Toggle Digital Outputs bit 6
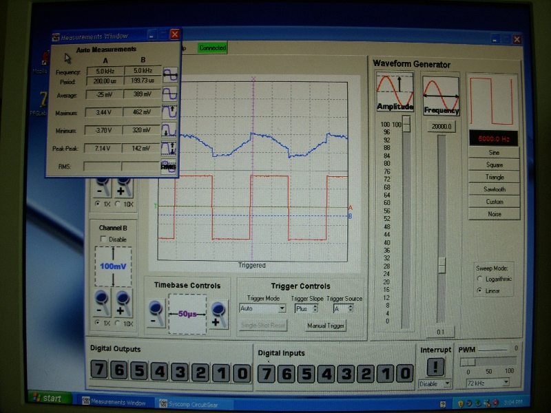551x413 pixels. click(x=119, y=370)
